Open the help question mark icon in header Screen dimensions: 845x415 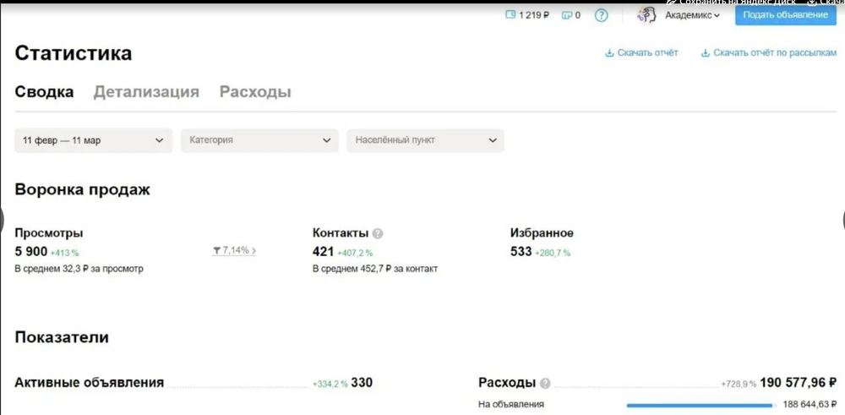pyautogui.click(x=602, y=15)
